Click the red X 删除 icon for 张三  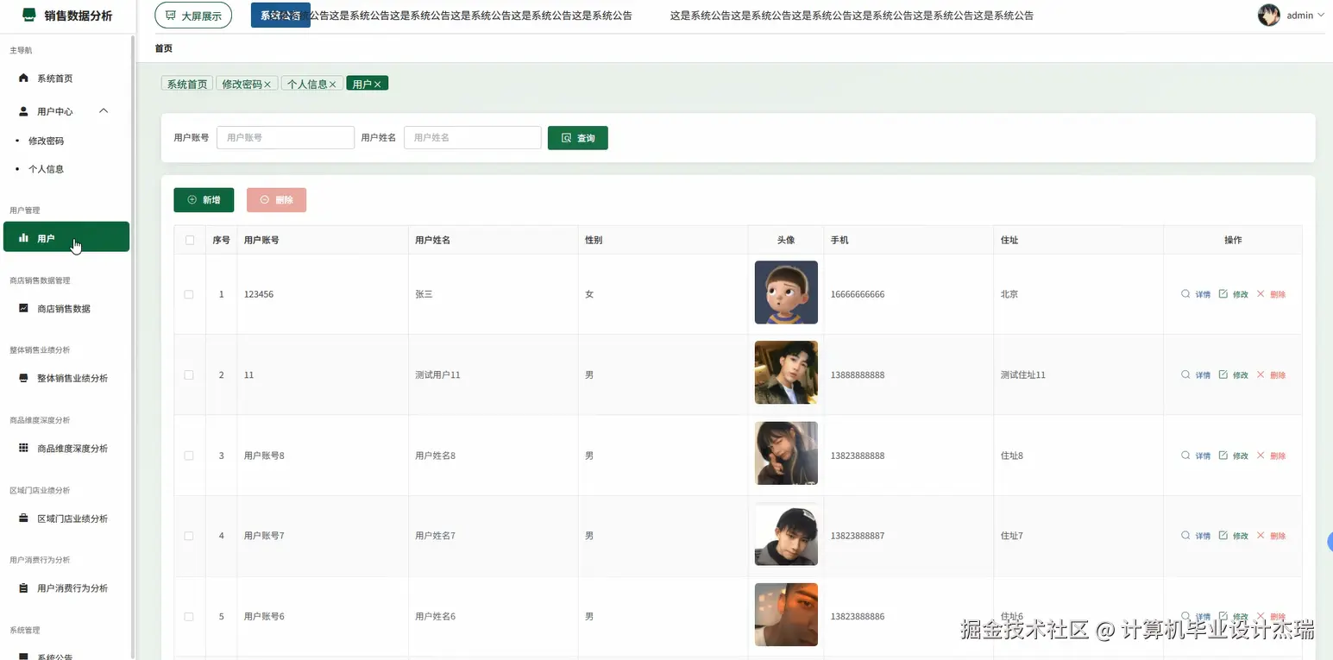click(1260, 294)
